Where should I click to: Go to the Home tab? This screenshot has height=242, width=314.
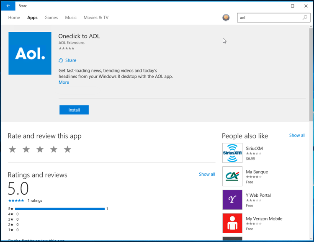tap(14, 18)
